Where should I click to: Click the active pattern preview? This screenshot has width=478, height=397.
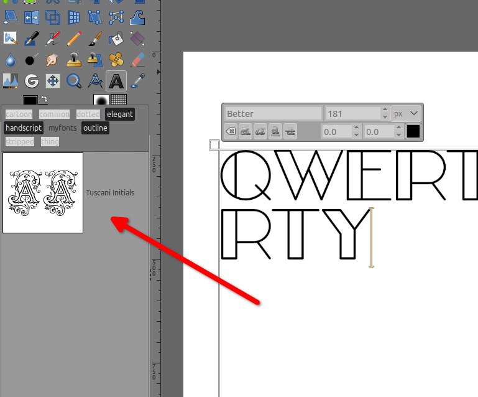point(119,99)
